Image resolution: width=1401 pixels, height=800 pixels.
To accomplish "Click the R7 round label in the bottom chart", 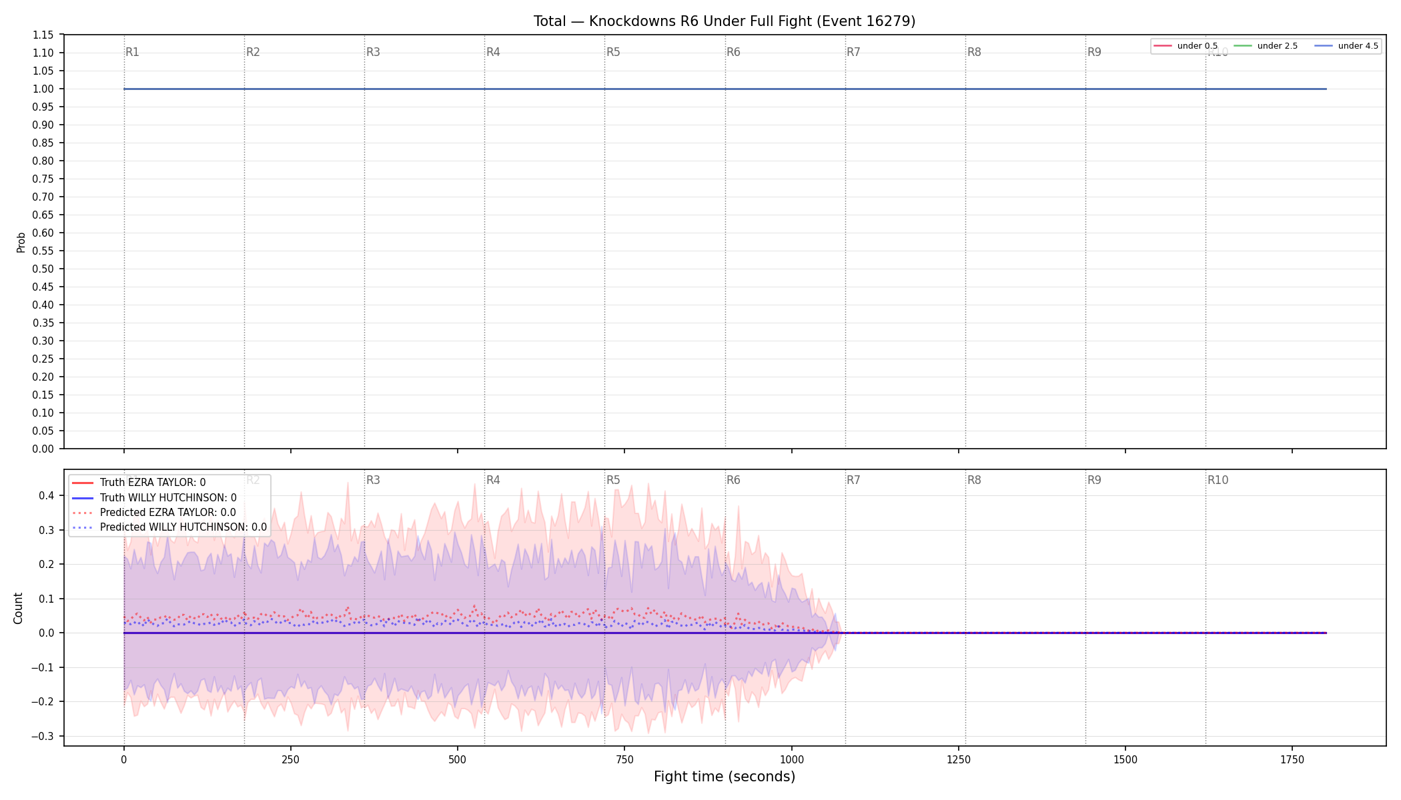I will 853,480.
